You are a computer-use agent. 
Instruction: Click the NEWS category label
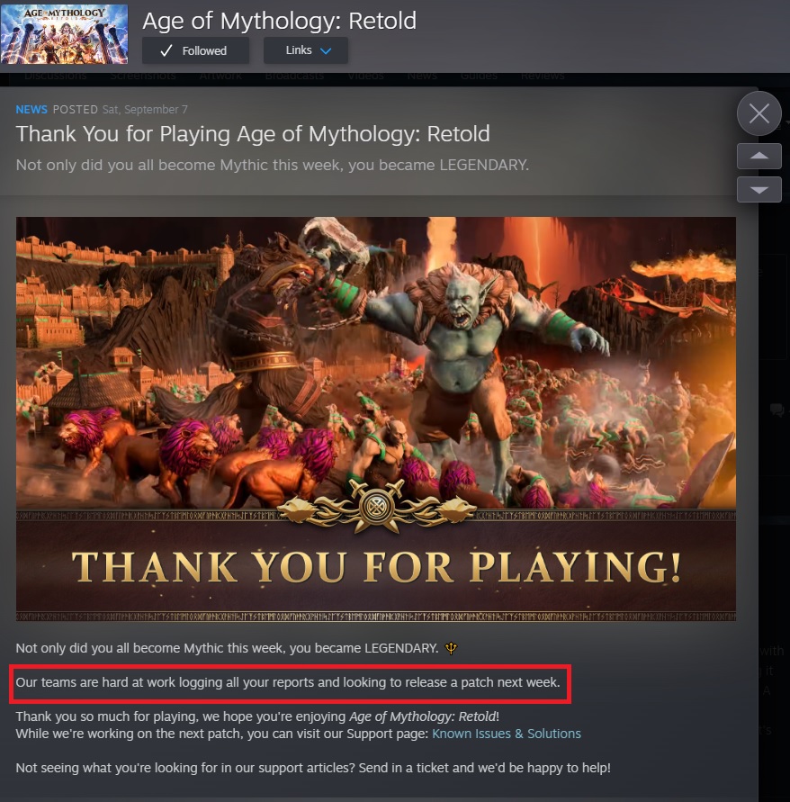point(31,110)
